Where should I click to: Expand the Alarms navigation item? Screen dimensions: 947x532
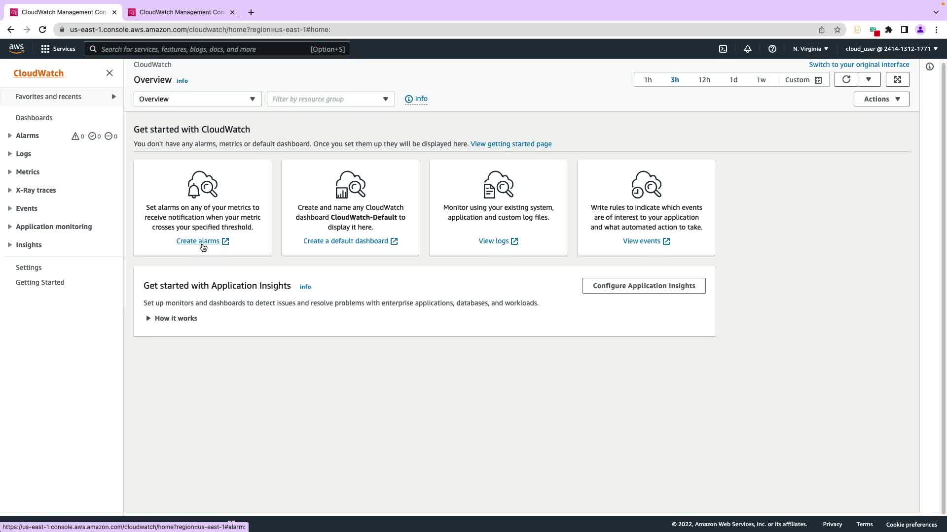pyautogui.click(x=10, y=135)
